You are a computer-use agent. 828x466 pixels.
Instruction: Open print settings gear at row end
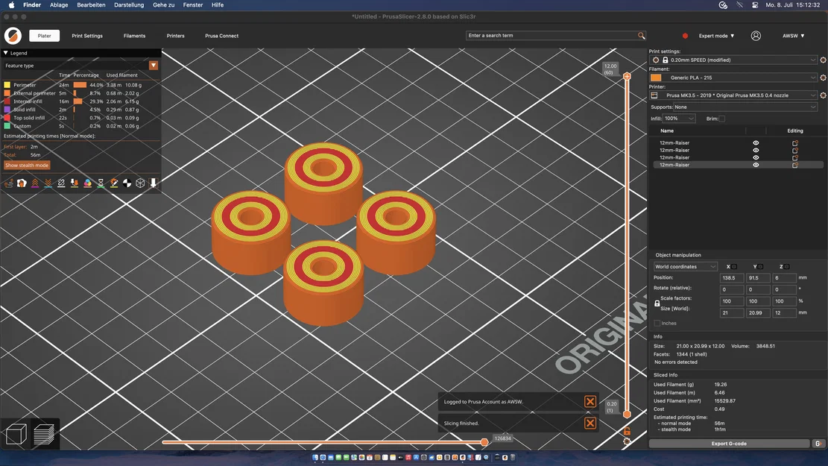tap(823, 60)
